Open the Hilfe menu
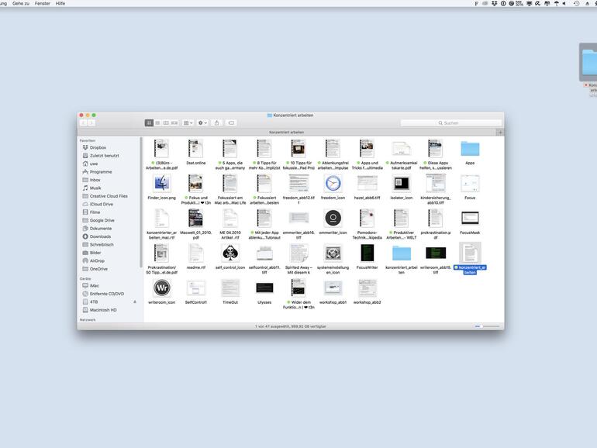597x448 pixels. click(60, 3)
